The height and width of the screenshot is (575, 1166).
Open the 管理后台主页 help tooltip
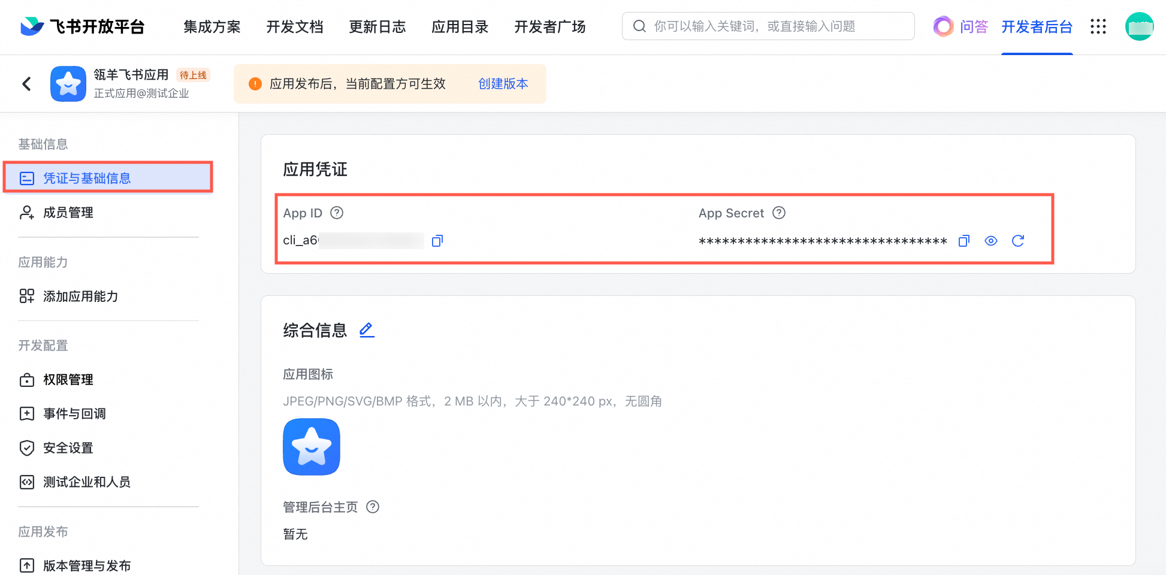[373, 507]
